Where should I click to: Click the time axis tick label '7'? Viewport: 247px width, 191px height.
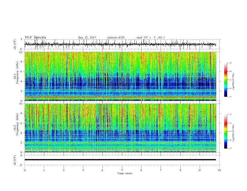pyautogui.click(x=161, y=170)
